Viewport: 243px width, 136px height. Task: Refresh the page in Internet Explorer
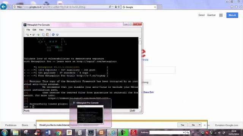[119, 7]
